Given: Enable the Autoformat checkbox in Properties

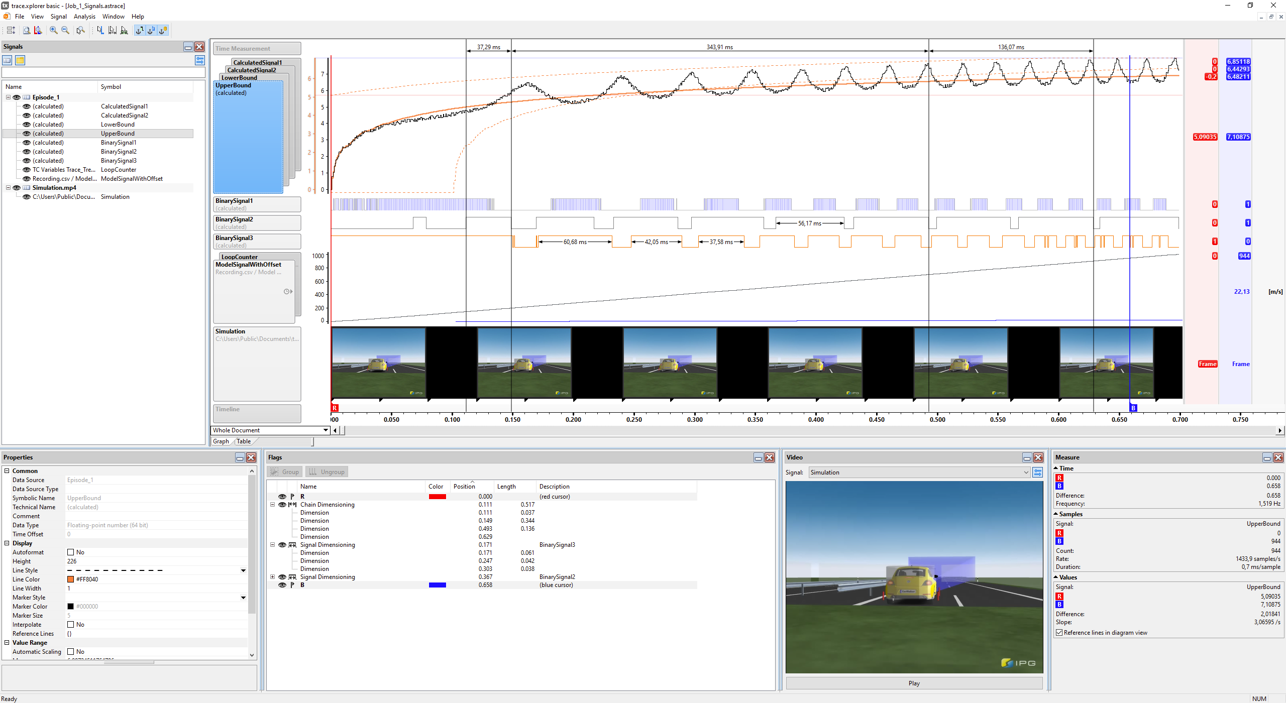Looking at the screenshot, I should [71, 552].
